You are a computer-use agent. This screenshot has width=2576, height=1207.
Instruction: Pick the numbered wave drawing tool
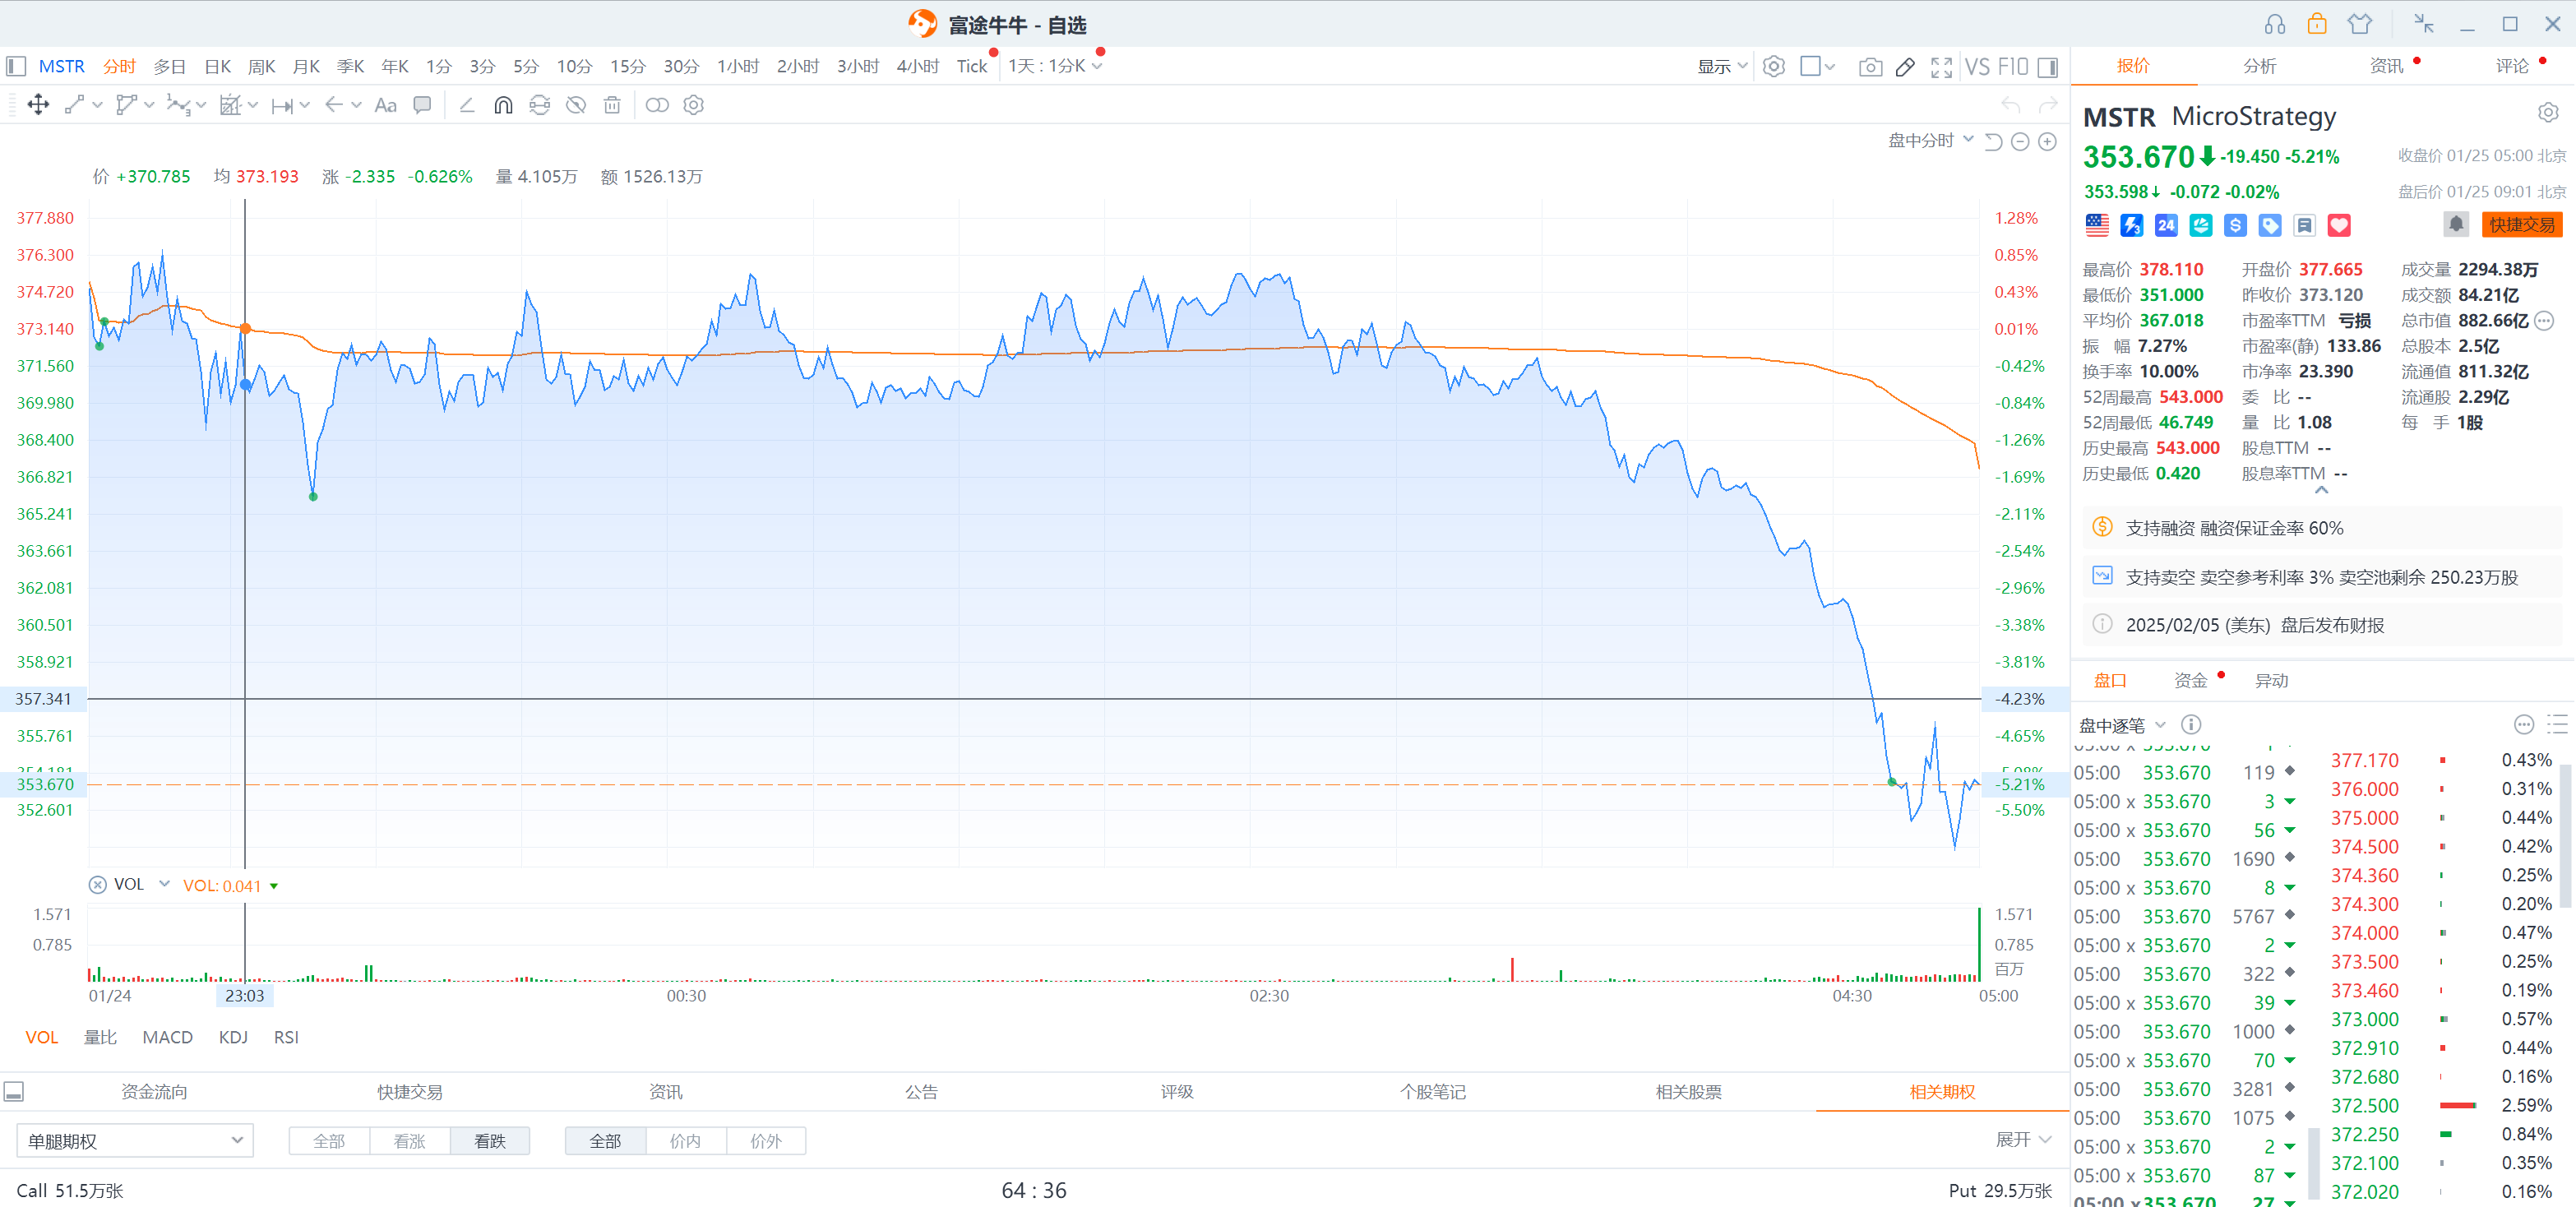click(178, 105)
